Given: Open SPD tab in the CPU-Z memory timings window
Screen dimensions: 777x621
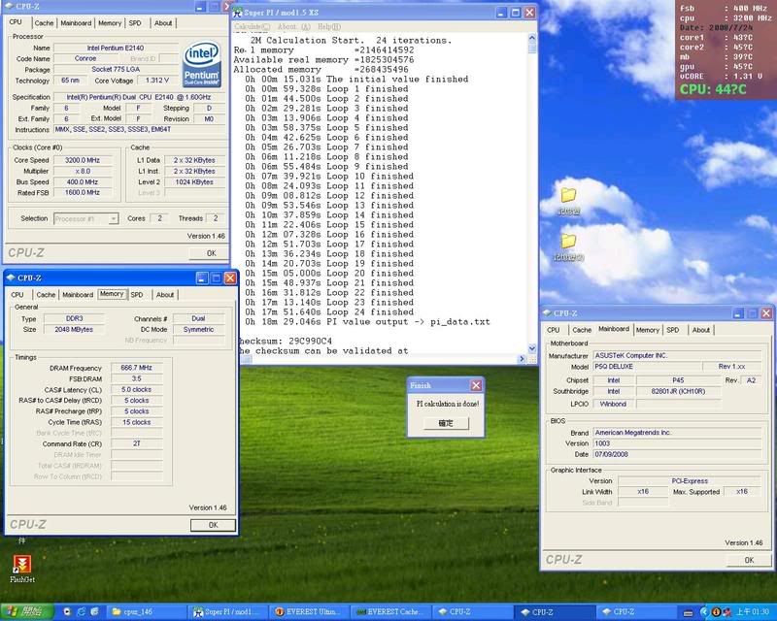Looking at the screenshot, I should pos(137,295).
